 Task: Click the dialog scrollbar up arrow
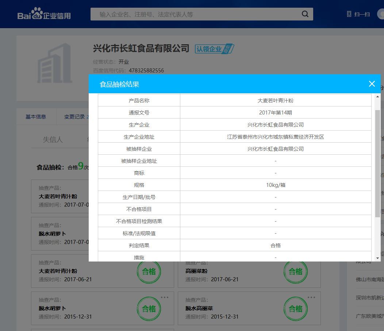tap(377, 97)
